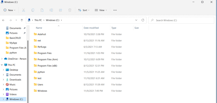
Task: Select Music in the navigation pane
Action: [13, 84]
